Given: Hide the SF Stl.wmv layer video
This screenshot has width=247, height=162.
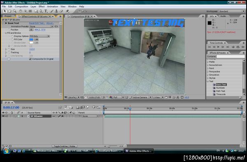Looking at the screenshot, I should [3, 116].
